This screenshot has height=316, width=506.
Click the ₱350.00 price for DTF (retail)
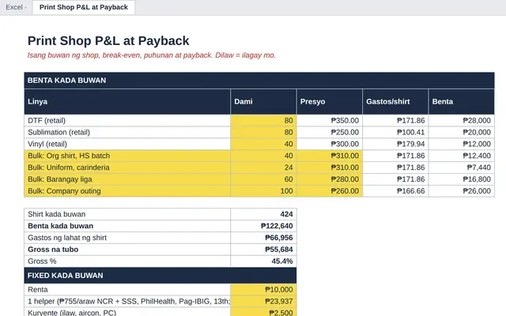tap(330, 121)
